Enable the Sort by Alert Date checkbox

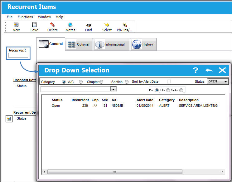pos(169,81)
